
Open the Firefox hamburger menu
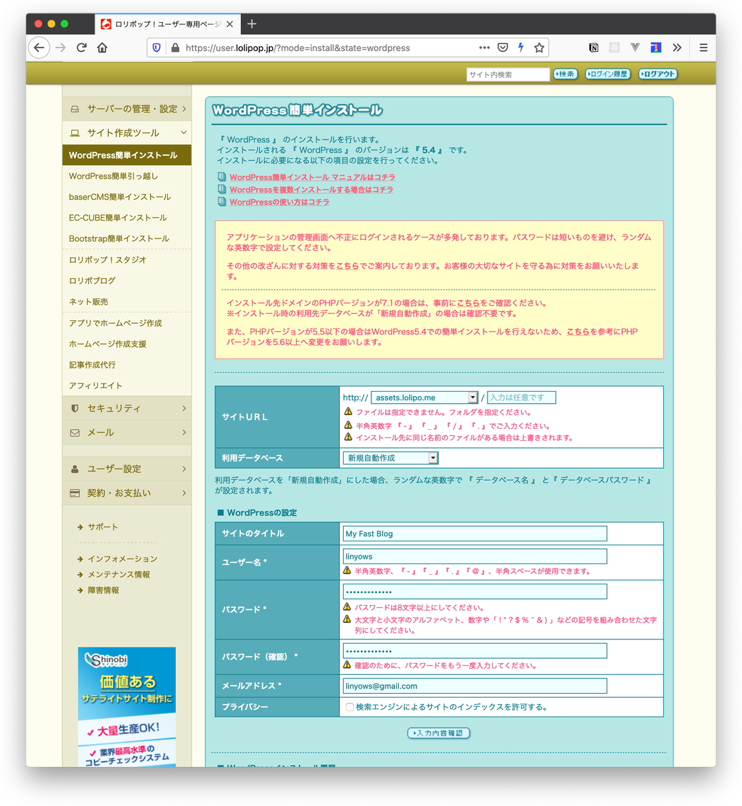tap(703, 48)
